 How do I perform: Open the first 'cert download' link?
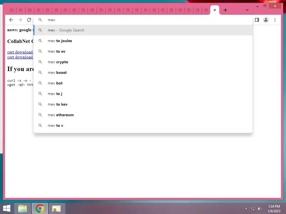tap(20, 52)
